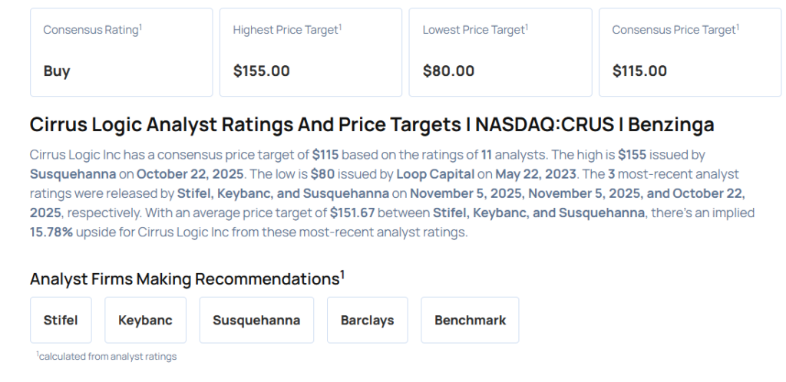Choose the Susquehanna firm button below recommendations
Image resolution: width=786 pixels, height=382 pixels.
pyautogui.click(x=256, y=320)
